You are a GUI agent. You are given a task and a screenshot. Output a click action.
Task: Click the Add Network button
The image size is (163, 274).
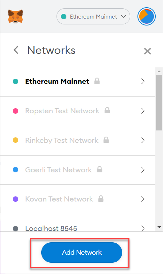[x=82, y=253]
